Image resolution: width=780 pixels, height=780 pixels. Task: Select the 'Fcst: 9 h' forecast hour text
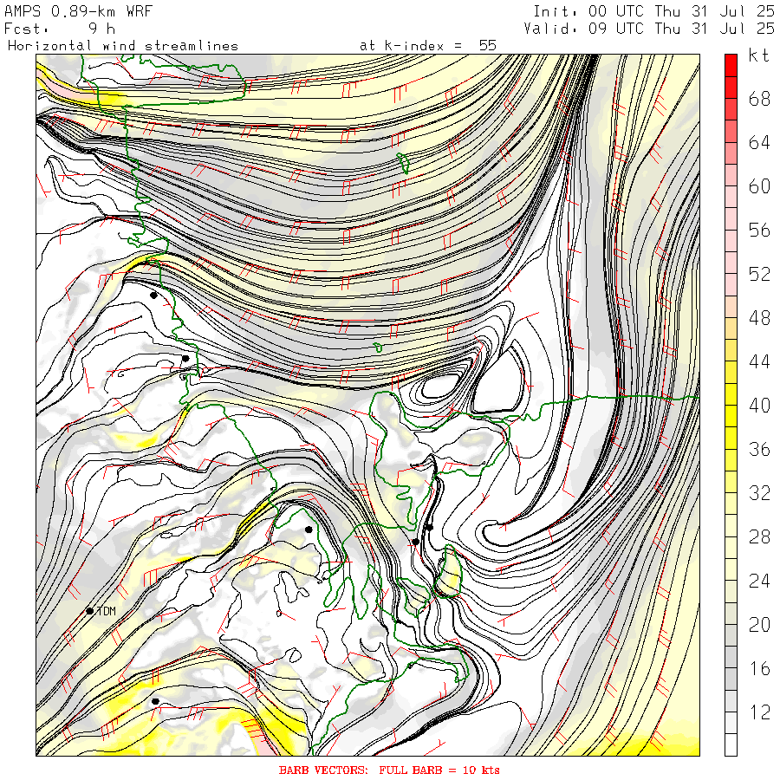60,29
